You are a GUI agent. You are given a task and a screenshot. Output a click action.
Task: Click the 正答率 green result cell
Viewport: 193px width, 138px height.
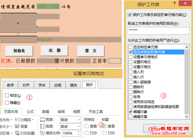coord(115,61)
